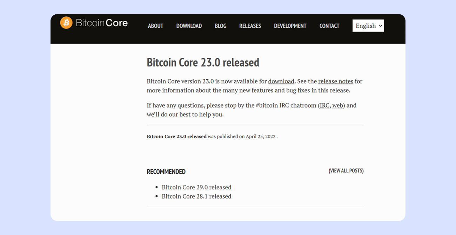456x235 pixels.
Task: Select Releases in the navigation bar
Action: 250,26
